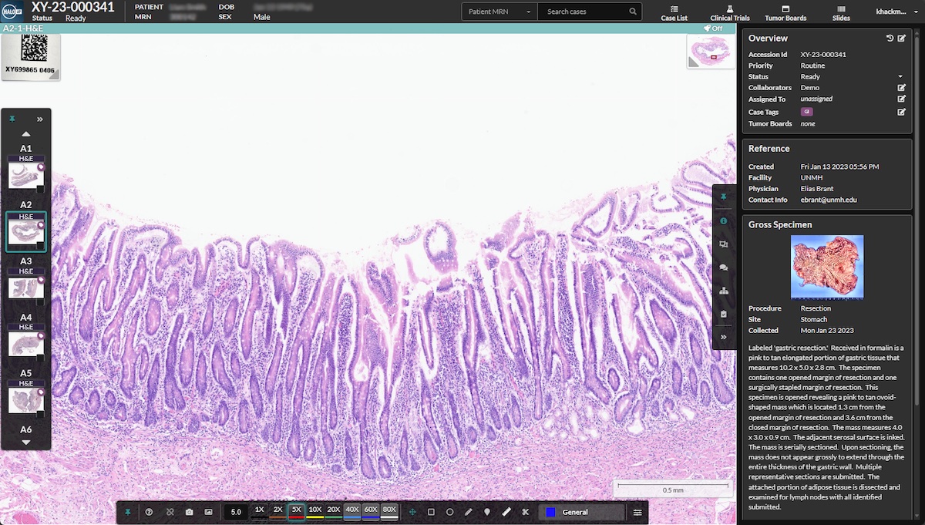
Task: Expand the collapsed sidebar with the double chevron
Action: [x=724, y=337]
